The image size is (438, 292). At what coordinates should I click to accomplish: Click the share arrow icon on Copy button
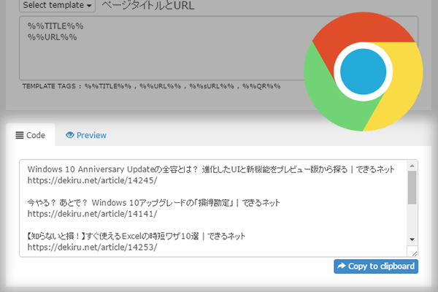coord(342,266)
